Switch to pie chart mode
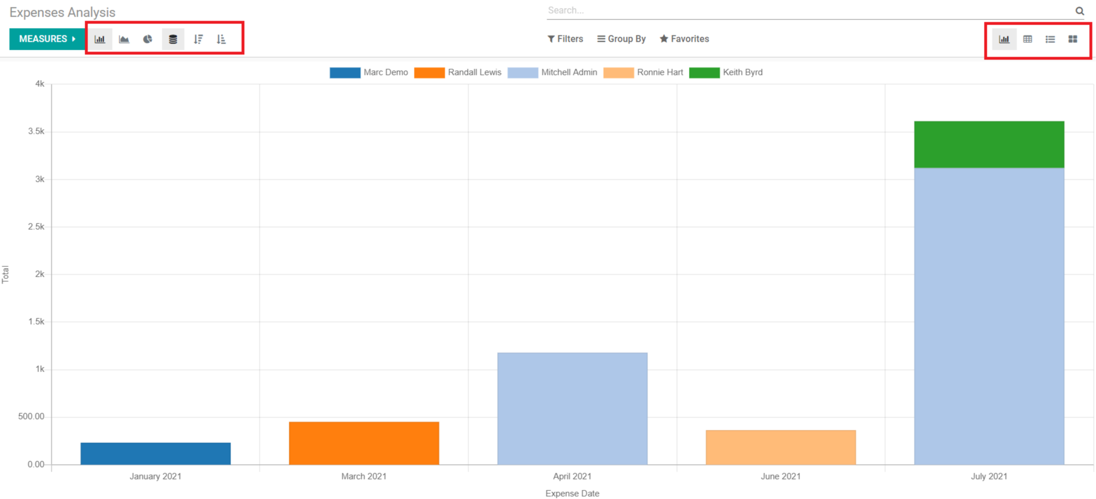 click(148, 39)
